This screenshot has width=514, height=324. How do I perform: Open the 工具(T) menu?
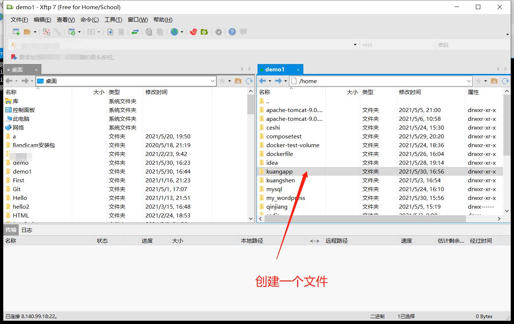(113, 20)
